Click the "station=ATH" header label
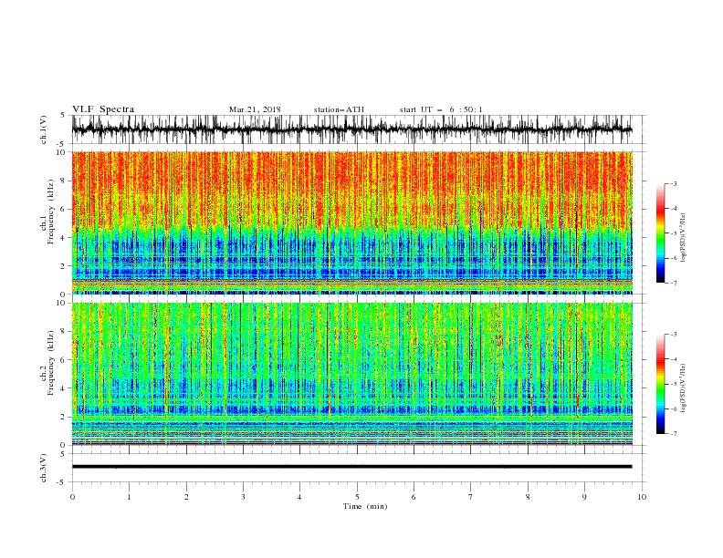The width and height of the screenshot is (723, 558). (339, 109)
